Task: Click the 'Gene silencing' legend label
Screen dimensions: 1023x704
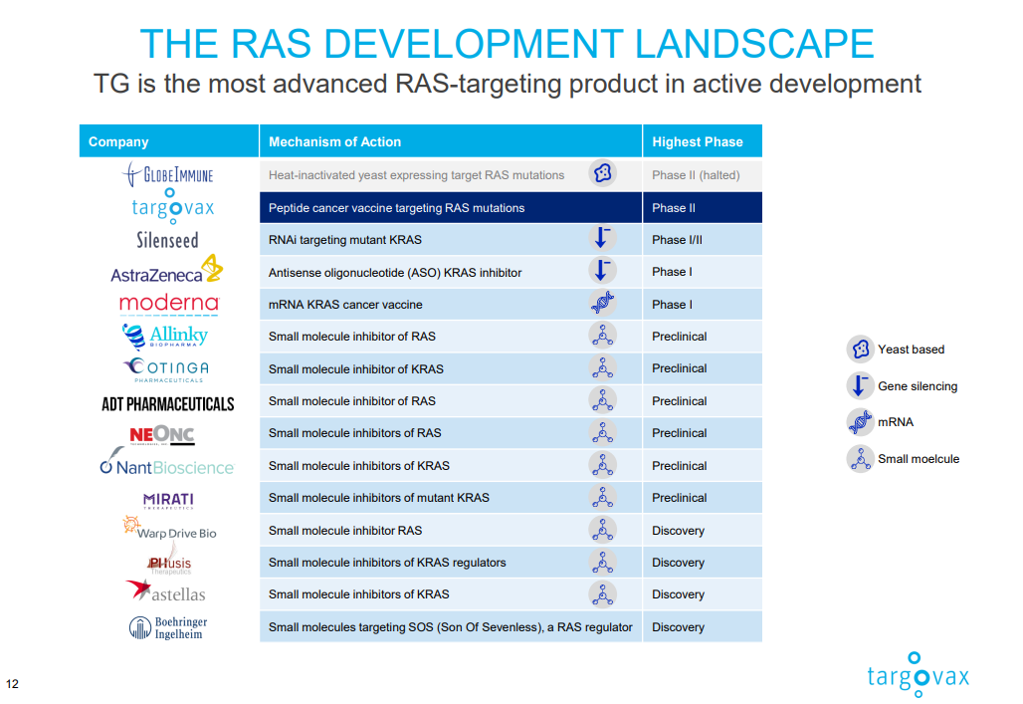Action: click(918, 386)
